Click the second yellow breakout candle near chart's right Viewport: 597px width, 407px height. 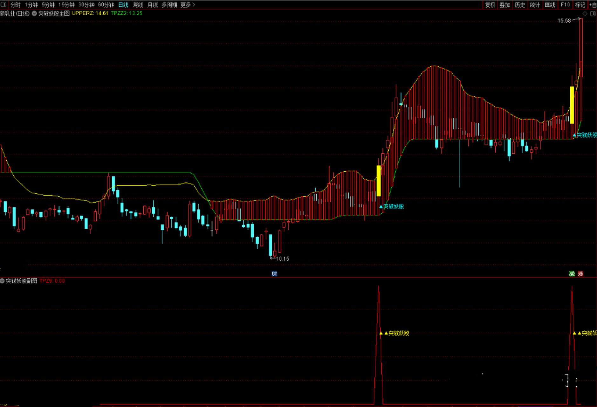coord(572,105)
